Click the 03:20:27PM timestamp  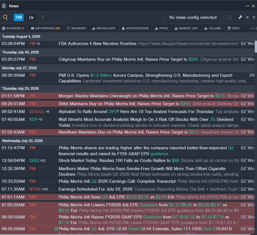pos(13,59)
